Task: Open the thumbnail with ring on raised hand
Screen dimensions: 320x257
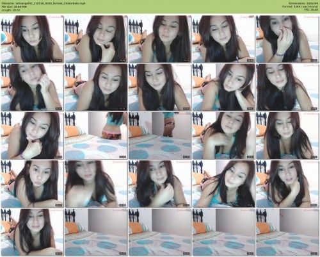Action: pos(32,87)
